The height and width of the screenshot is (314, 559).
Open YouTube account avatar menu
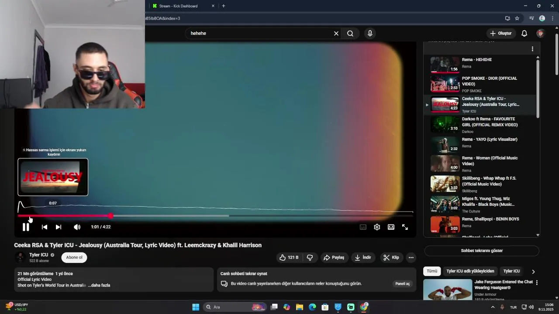[x=540, y=33]
